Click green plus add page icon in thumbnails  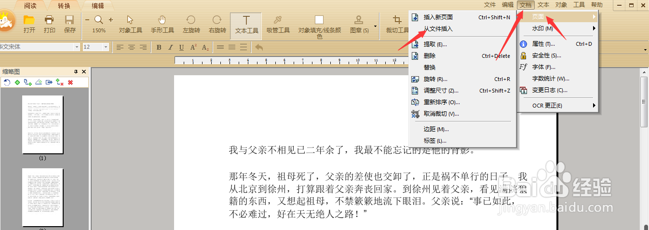pos(17,82)
